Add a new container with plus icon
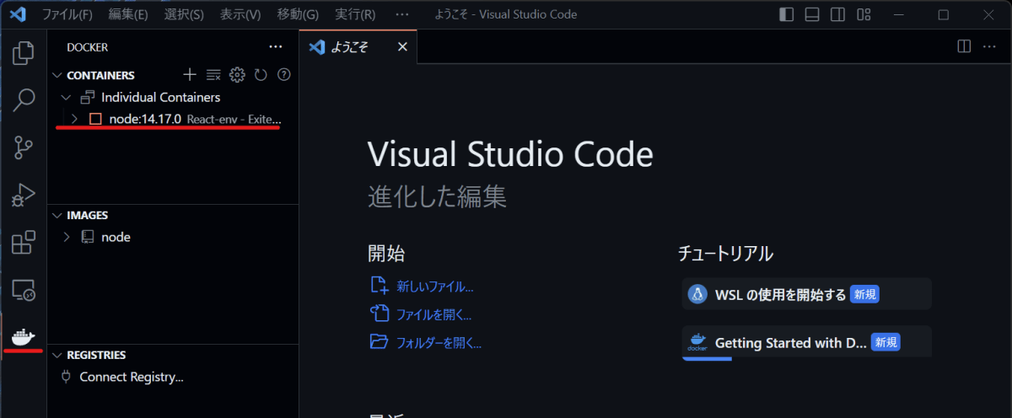 [190, 75]
